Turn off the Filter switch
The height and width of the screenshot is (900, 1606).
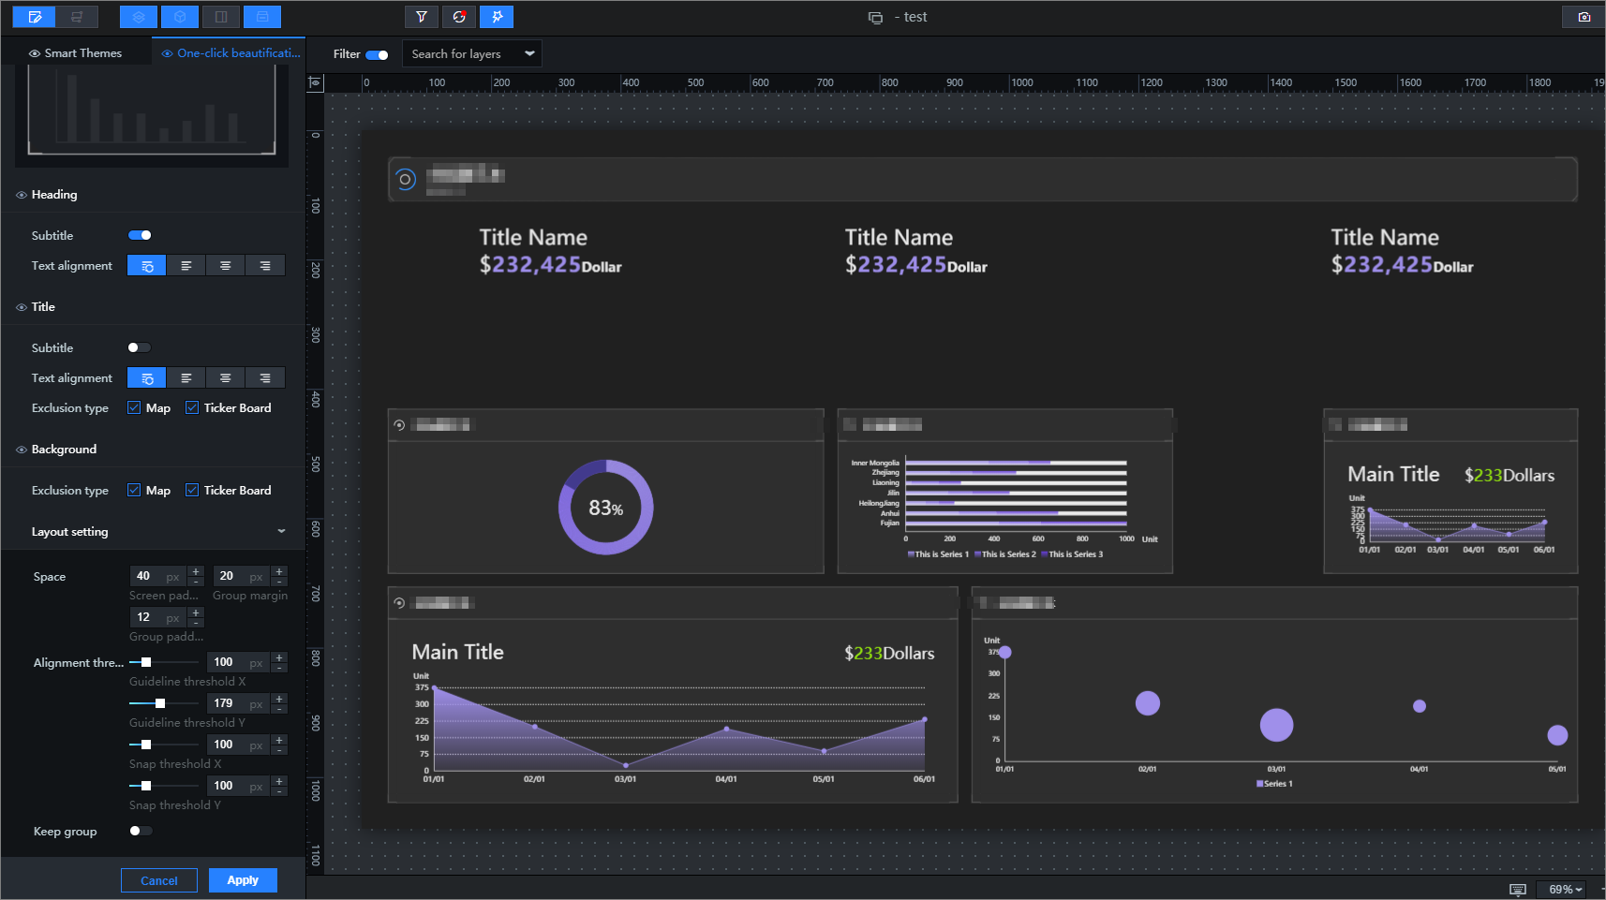tap(377, 54)
